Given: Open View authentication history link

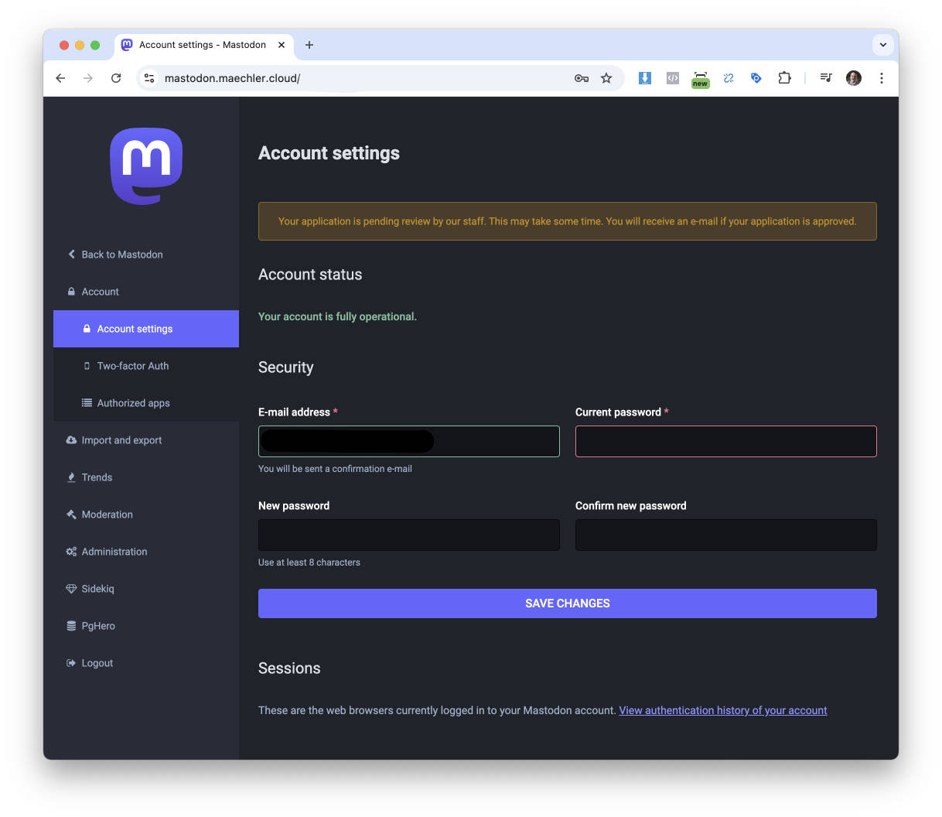Looking at the screenshot, I should tap(722, 710).
